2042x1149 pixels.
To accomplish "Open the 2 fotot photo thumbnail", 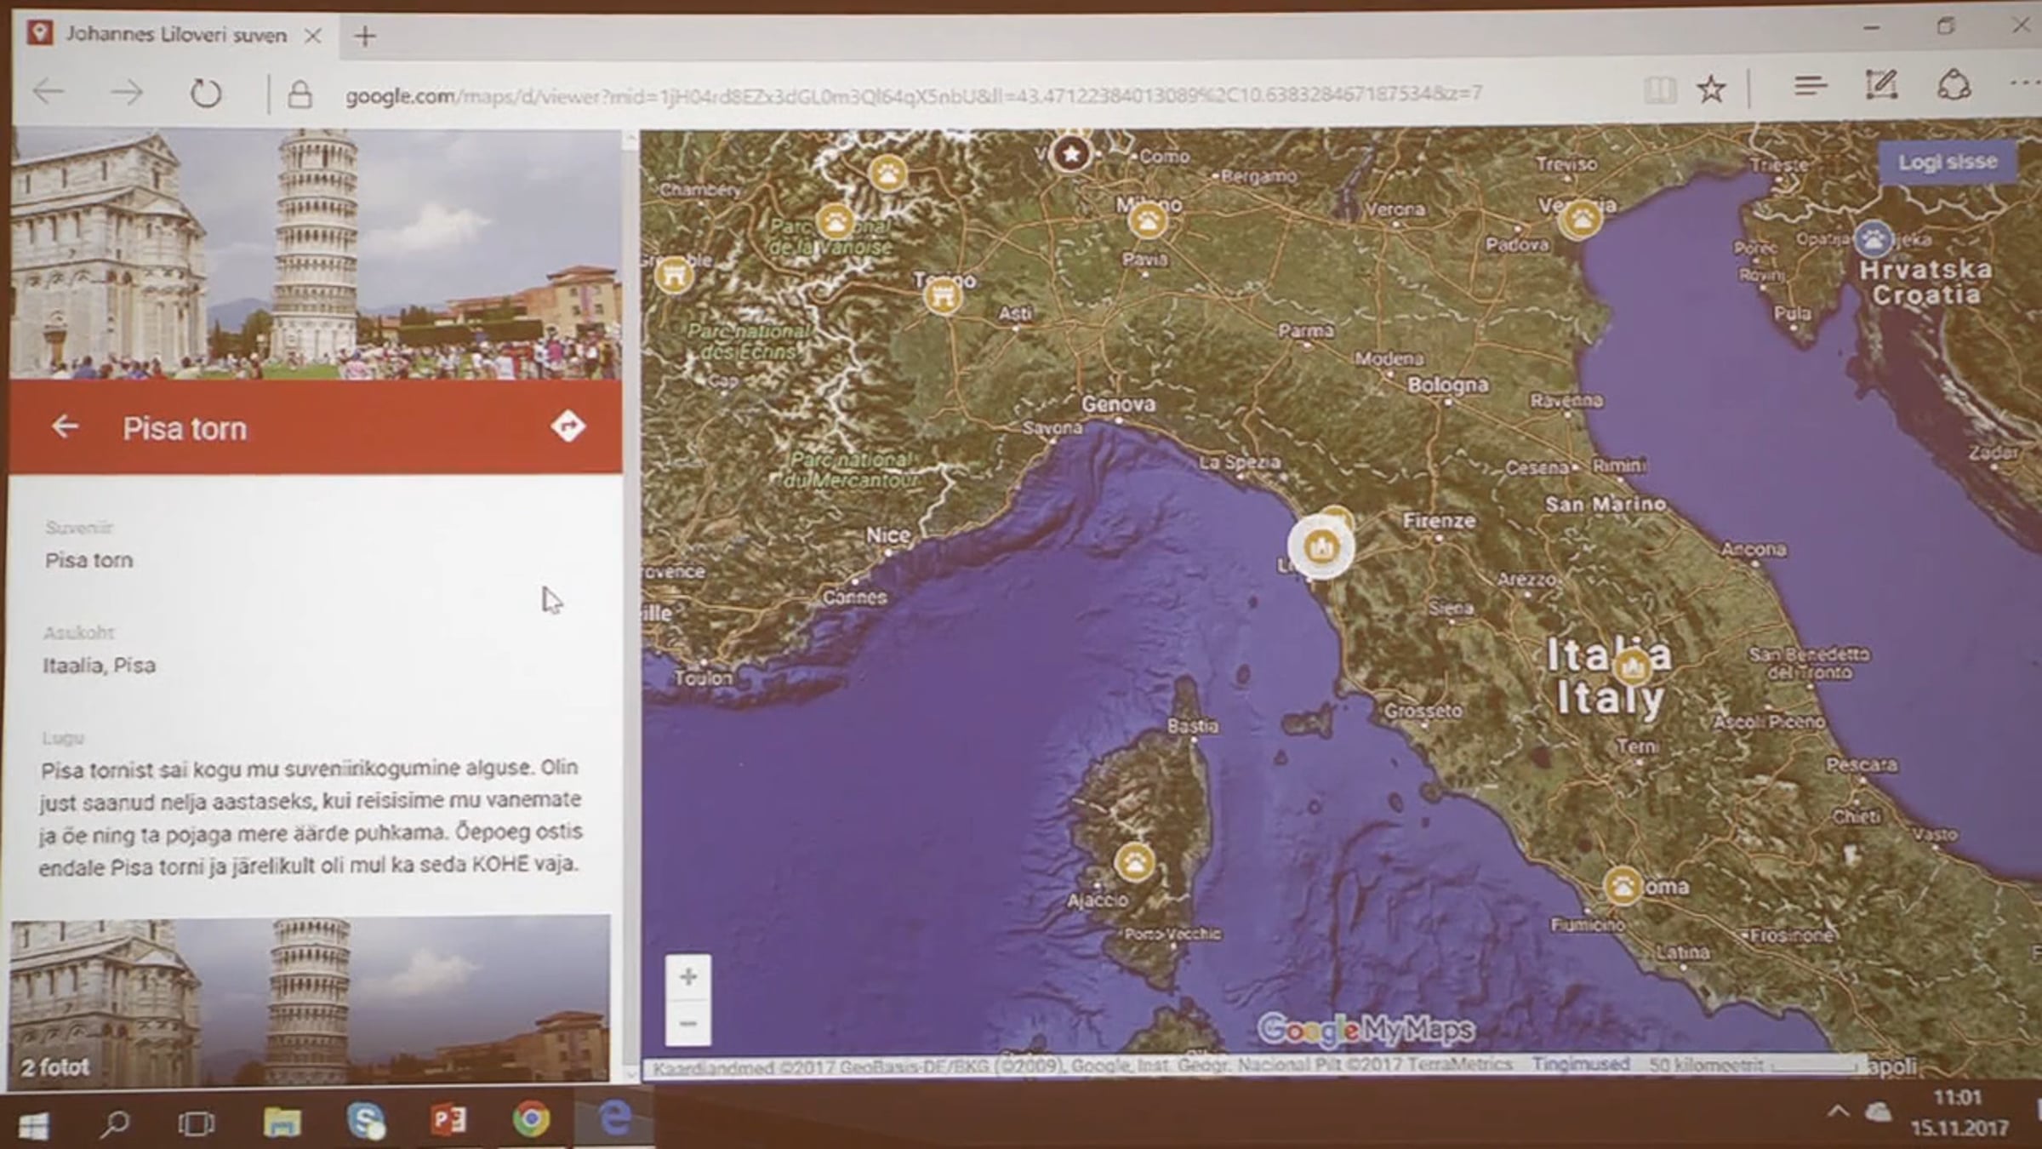I will [310, 1001].
